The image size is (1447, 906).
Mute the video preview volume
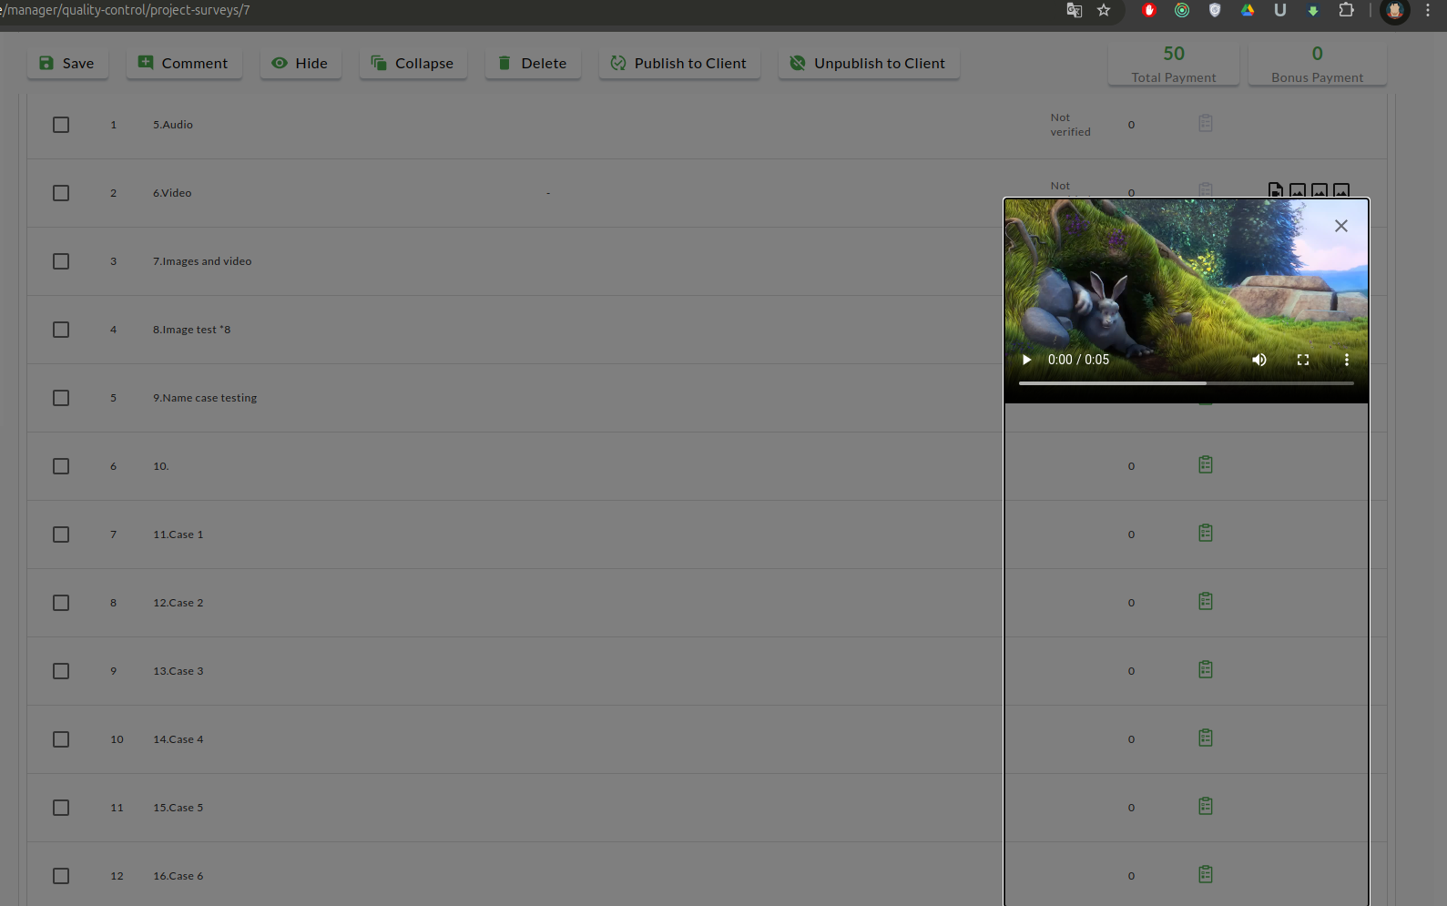[x=1259, y=360]
